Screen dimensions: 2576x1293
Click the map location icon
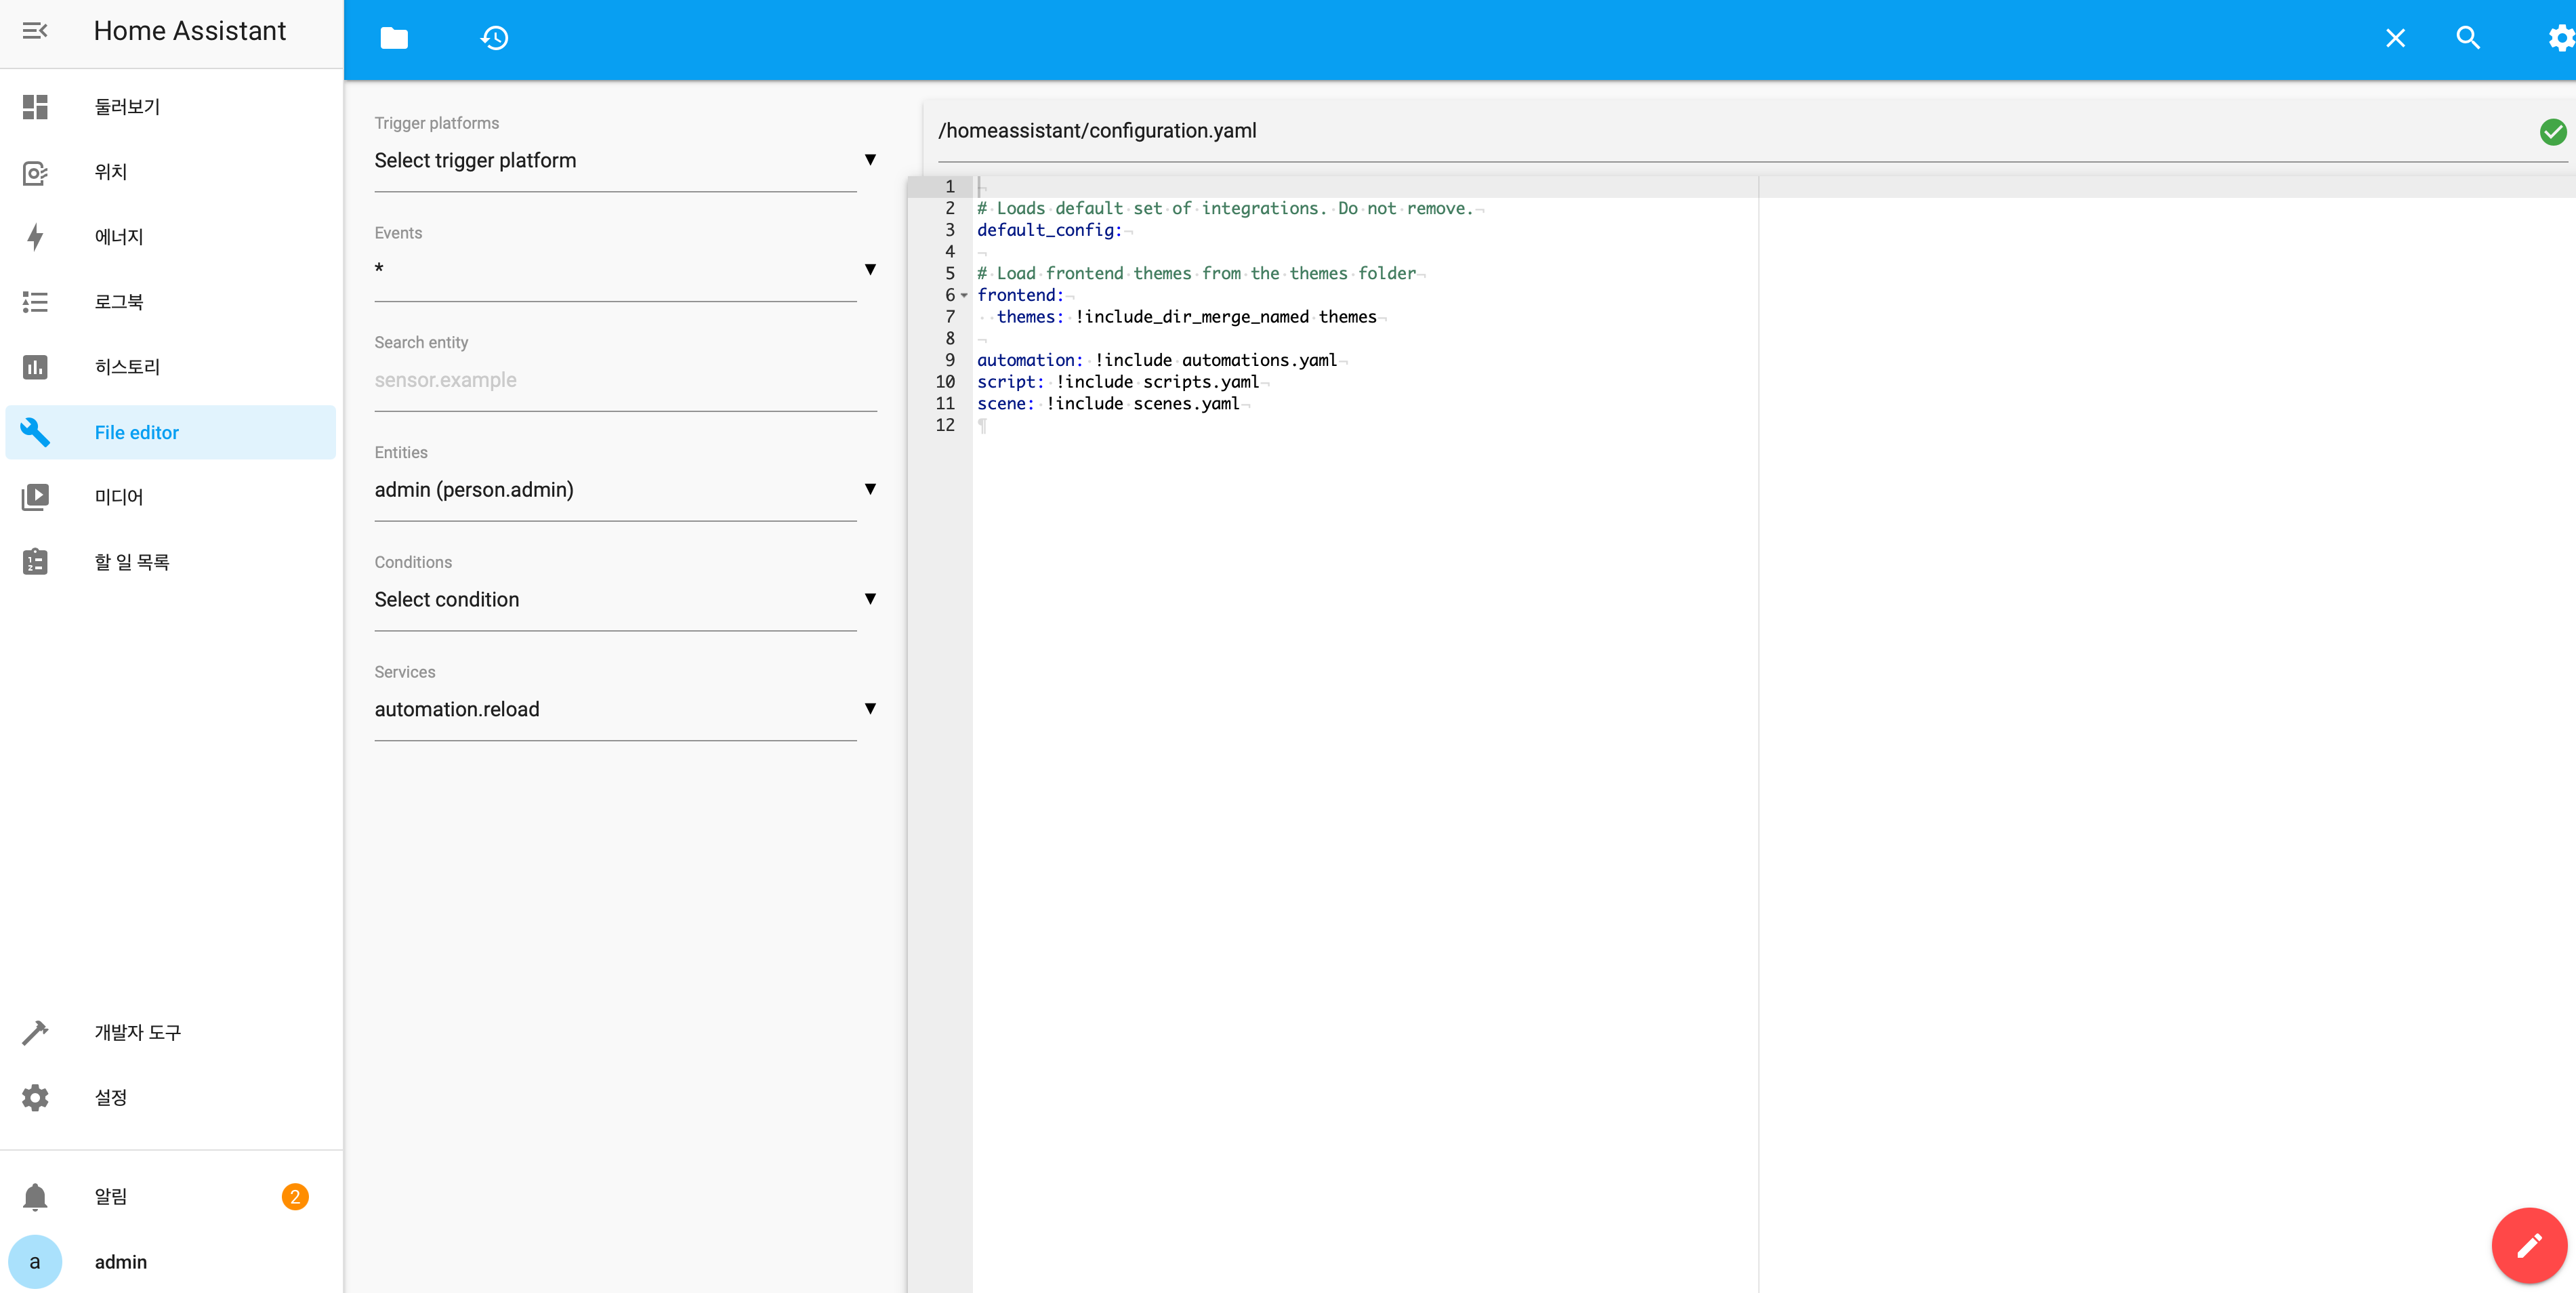click(35, 172)
